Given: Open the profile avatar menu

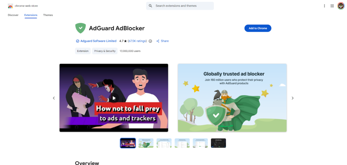Looking at the screenshot, I should tap(341, 6).
